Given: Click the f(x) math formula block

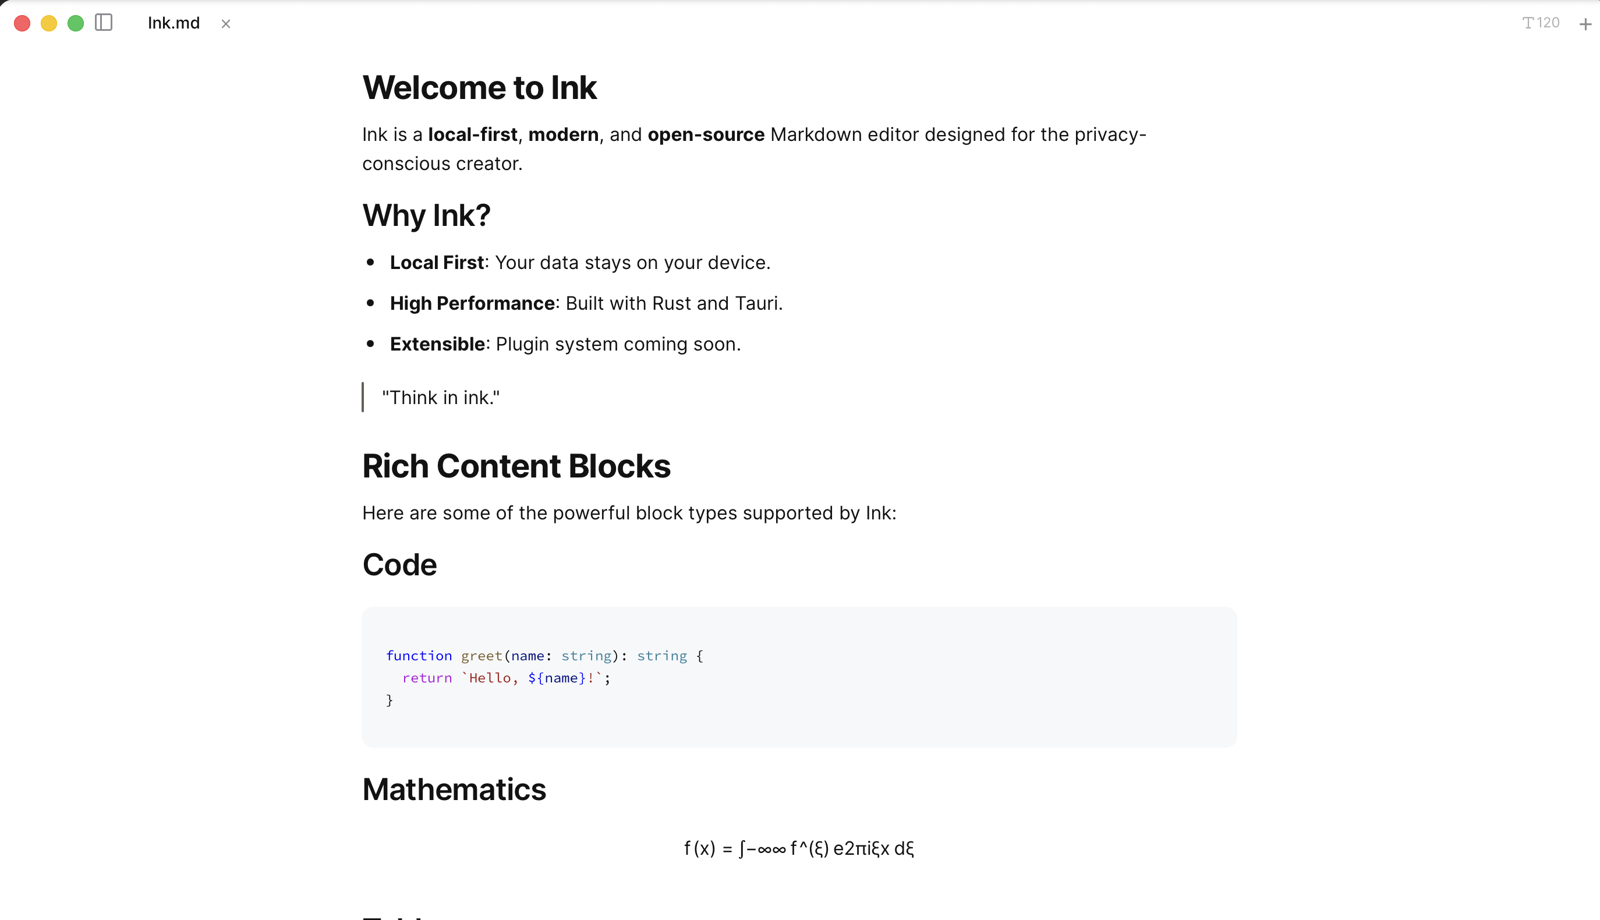Looking at the screenshot, I should pyautogui.click(x=799, y=848).
